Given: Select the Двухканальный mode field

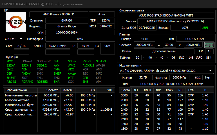Looking at the screenshot, I should click(164, 51).
